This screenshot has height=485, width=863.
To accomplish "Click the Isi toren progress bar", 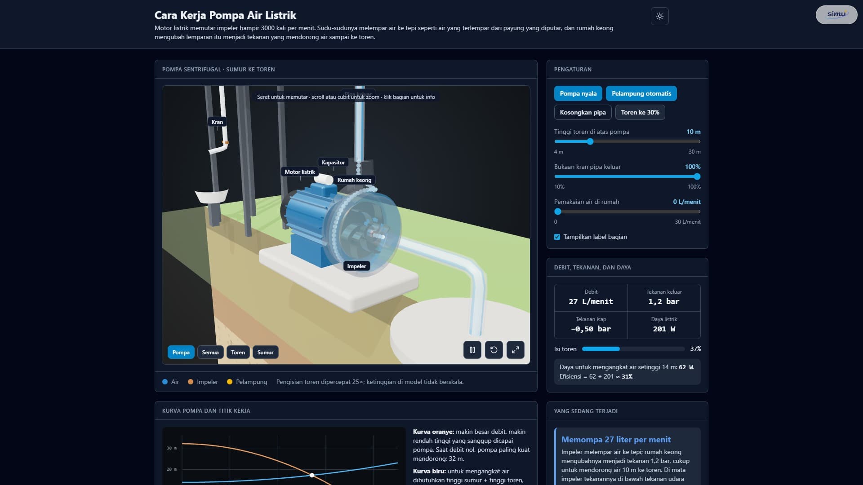I will click(x=633, y=349).
